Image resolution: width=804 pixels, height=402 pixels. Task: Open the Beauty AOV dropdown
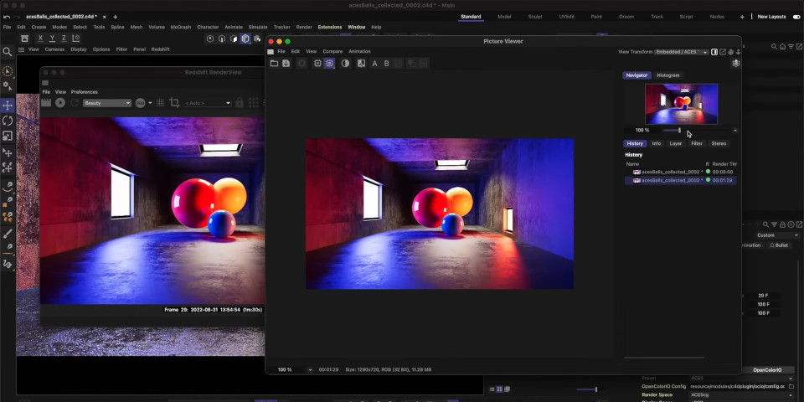[x=107, y=102]
